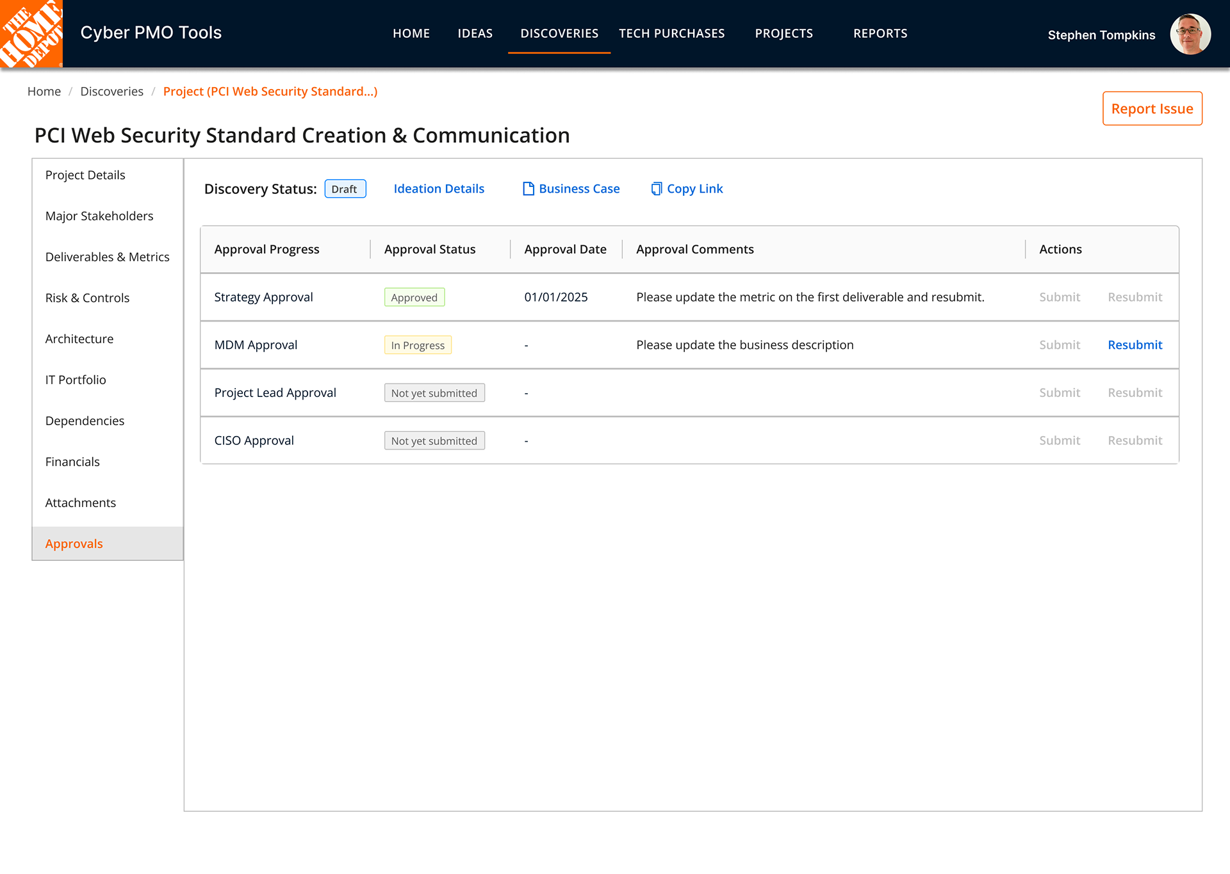Open the Attachments sidebar tab
1230x874 pixels.
tap(80, 503)
